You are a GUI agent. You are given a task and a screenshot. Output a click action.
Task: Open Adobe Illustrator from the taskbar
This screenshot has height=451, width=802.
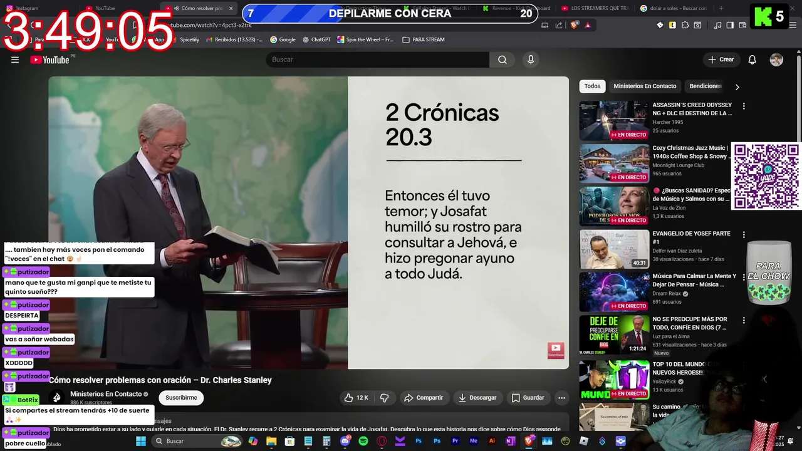coord(492,442)
